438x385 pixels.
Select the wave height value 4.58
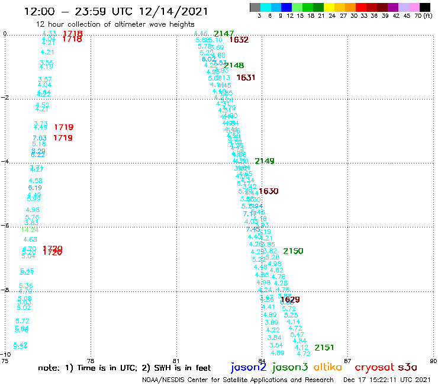click(36, 181)
